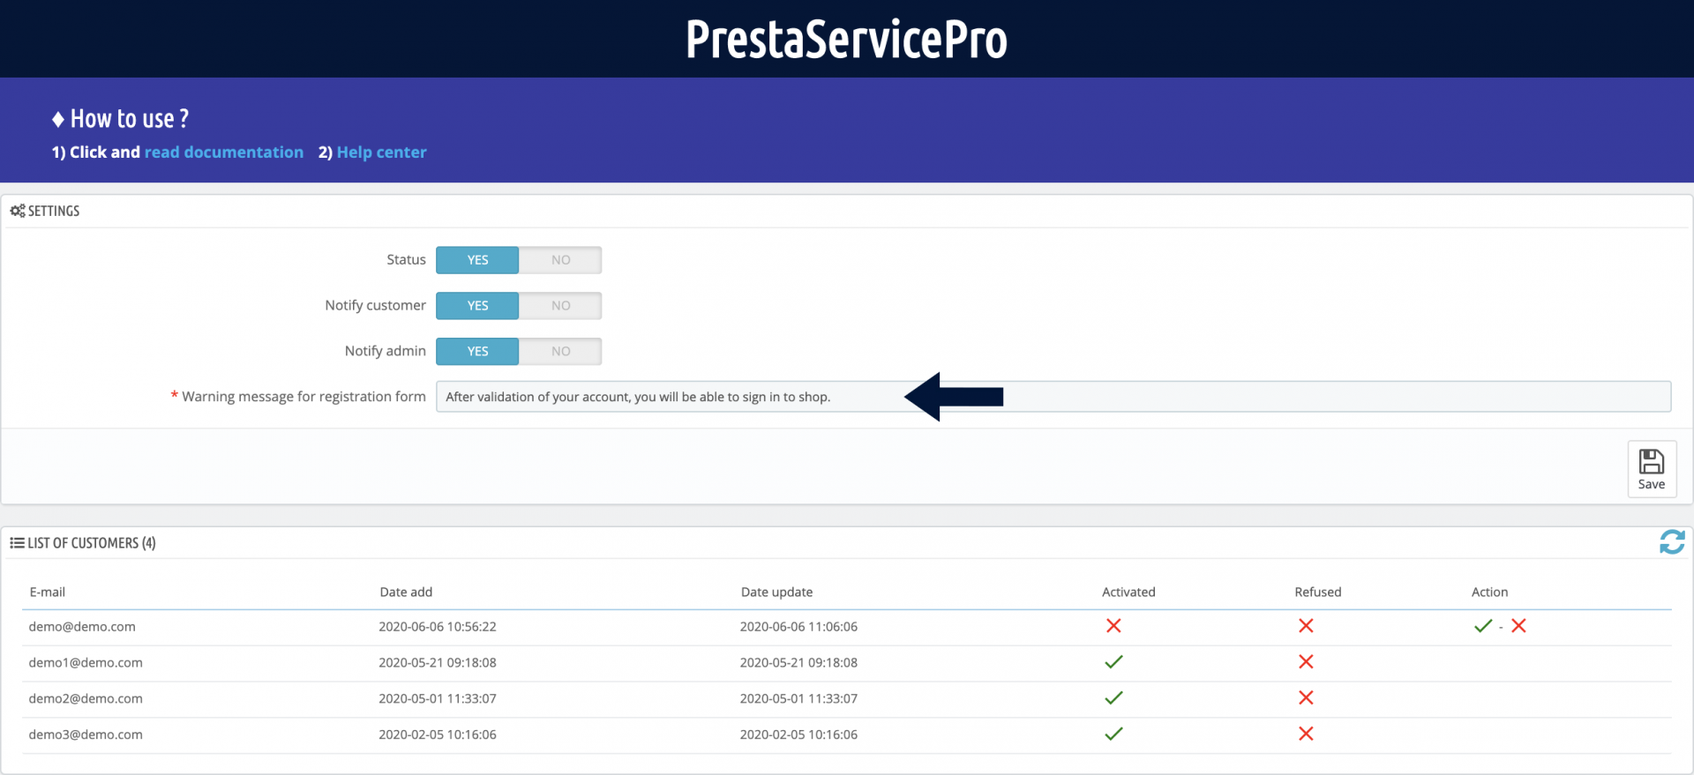Viewport: 1694px width, 775px height.
Task: Focus the warning message input field
Action: coord(1053,397)
